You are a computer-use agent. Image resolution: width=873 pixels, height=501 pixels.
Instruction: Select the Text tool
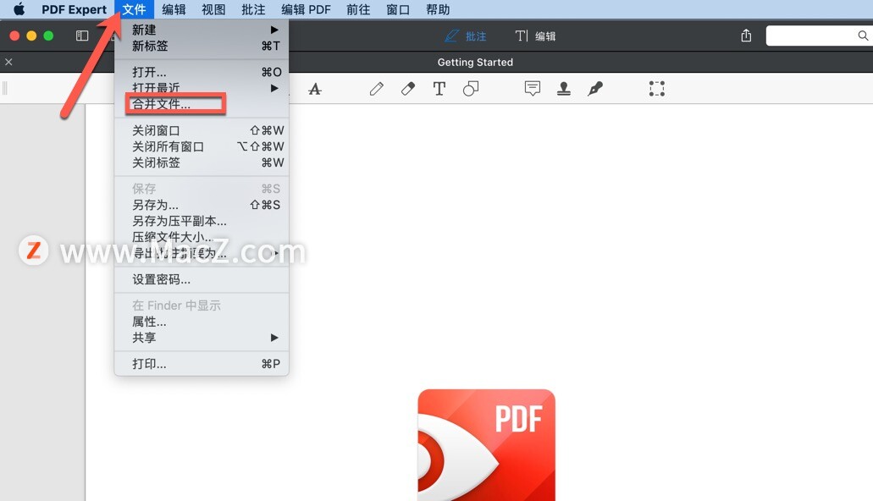[x=439, y=89]
